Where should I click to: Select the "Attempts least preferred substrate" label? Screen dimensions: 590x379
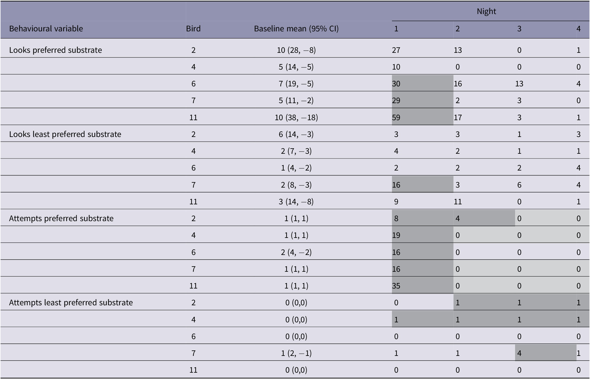[x=71, y=303]
